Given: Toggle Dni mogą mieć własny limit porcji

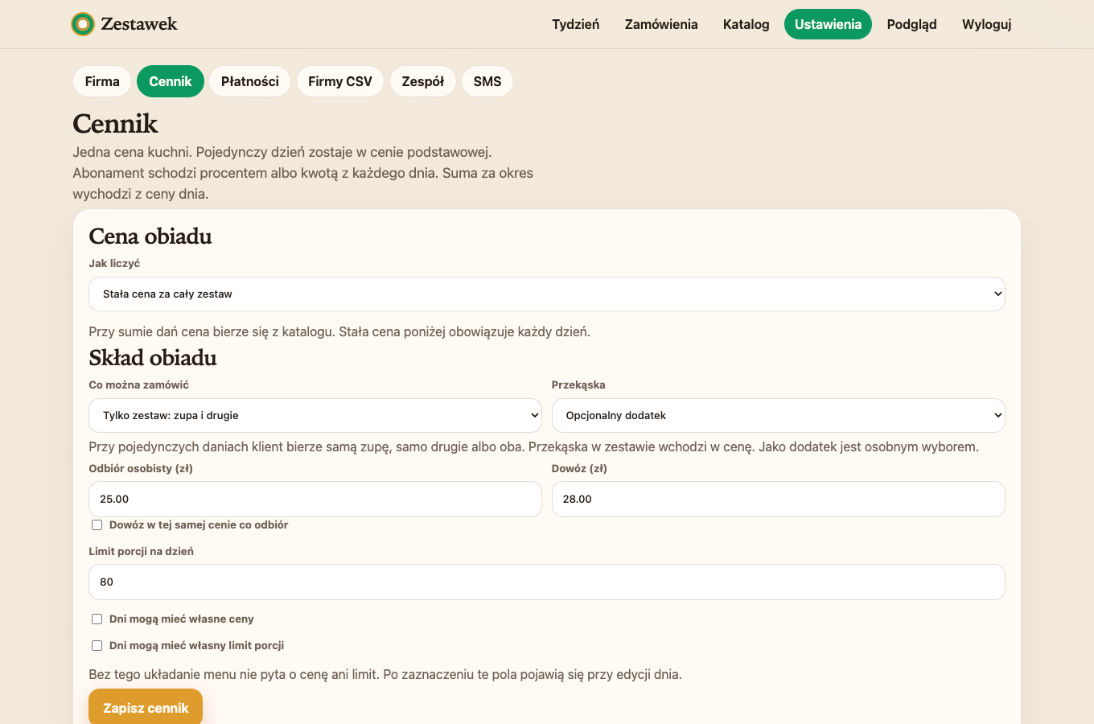Looking at the screenshot, I should (97, 645).
